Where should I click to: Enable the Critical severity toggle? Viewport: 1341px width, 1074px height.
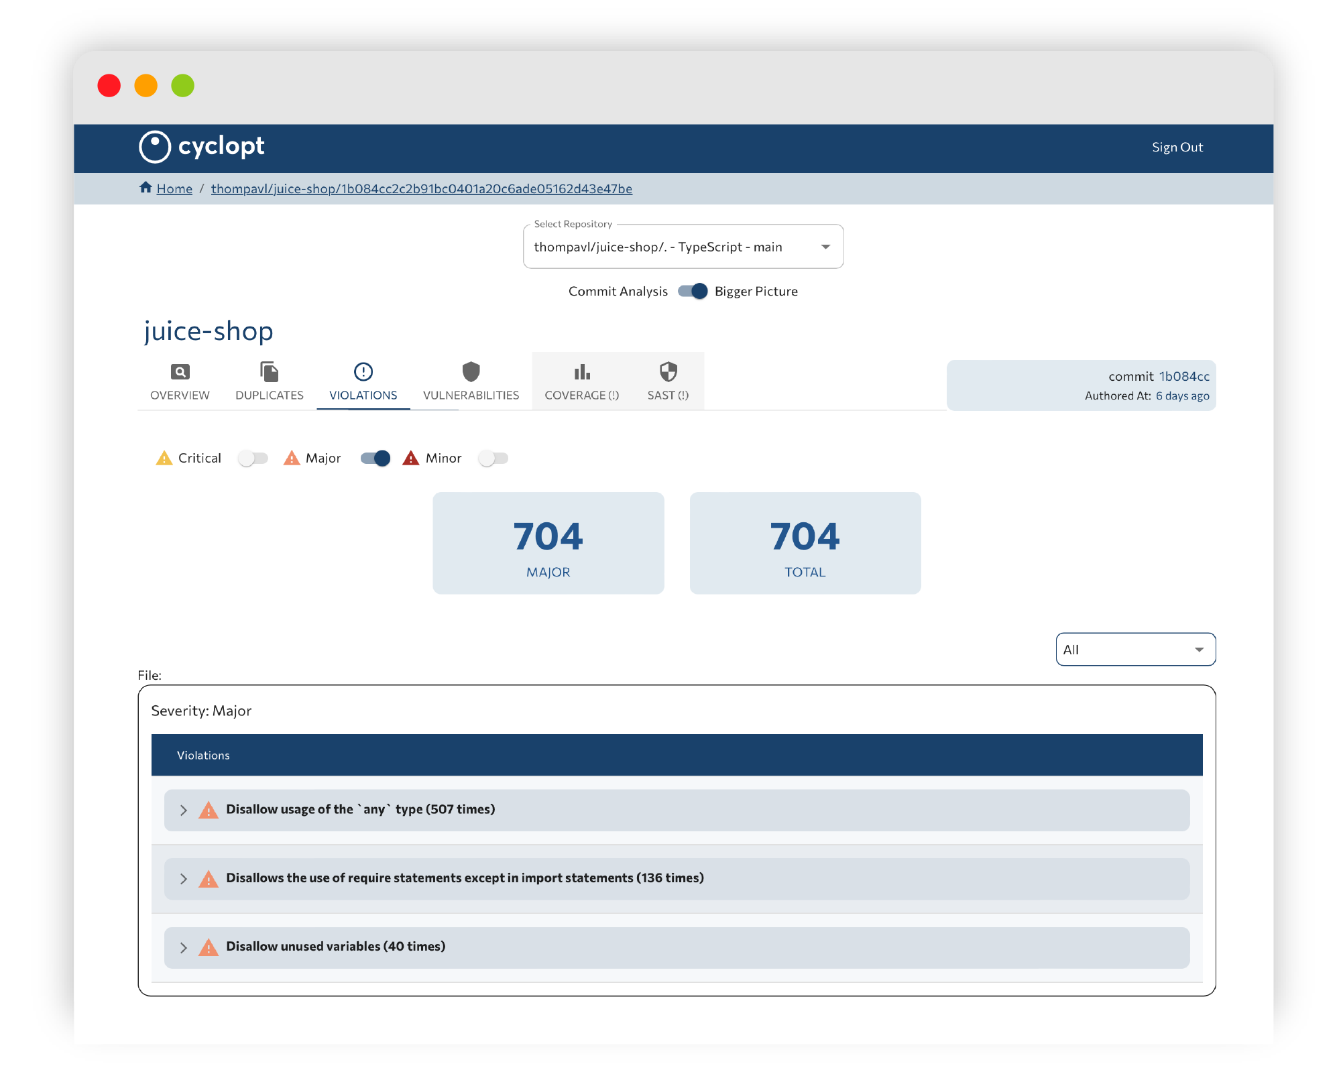pos(253,458)
